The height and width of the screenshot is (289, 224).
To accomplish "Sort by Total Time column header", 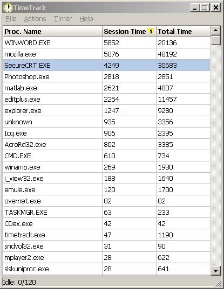I will pos(183,32).
